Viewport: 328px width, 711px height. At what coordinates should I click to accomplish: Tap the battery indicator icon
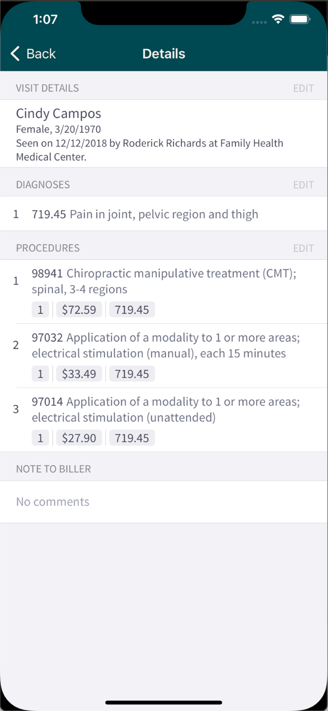tap(300, 19)
